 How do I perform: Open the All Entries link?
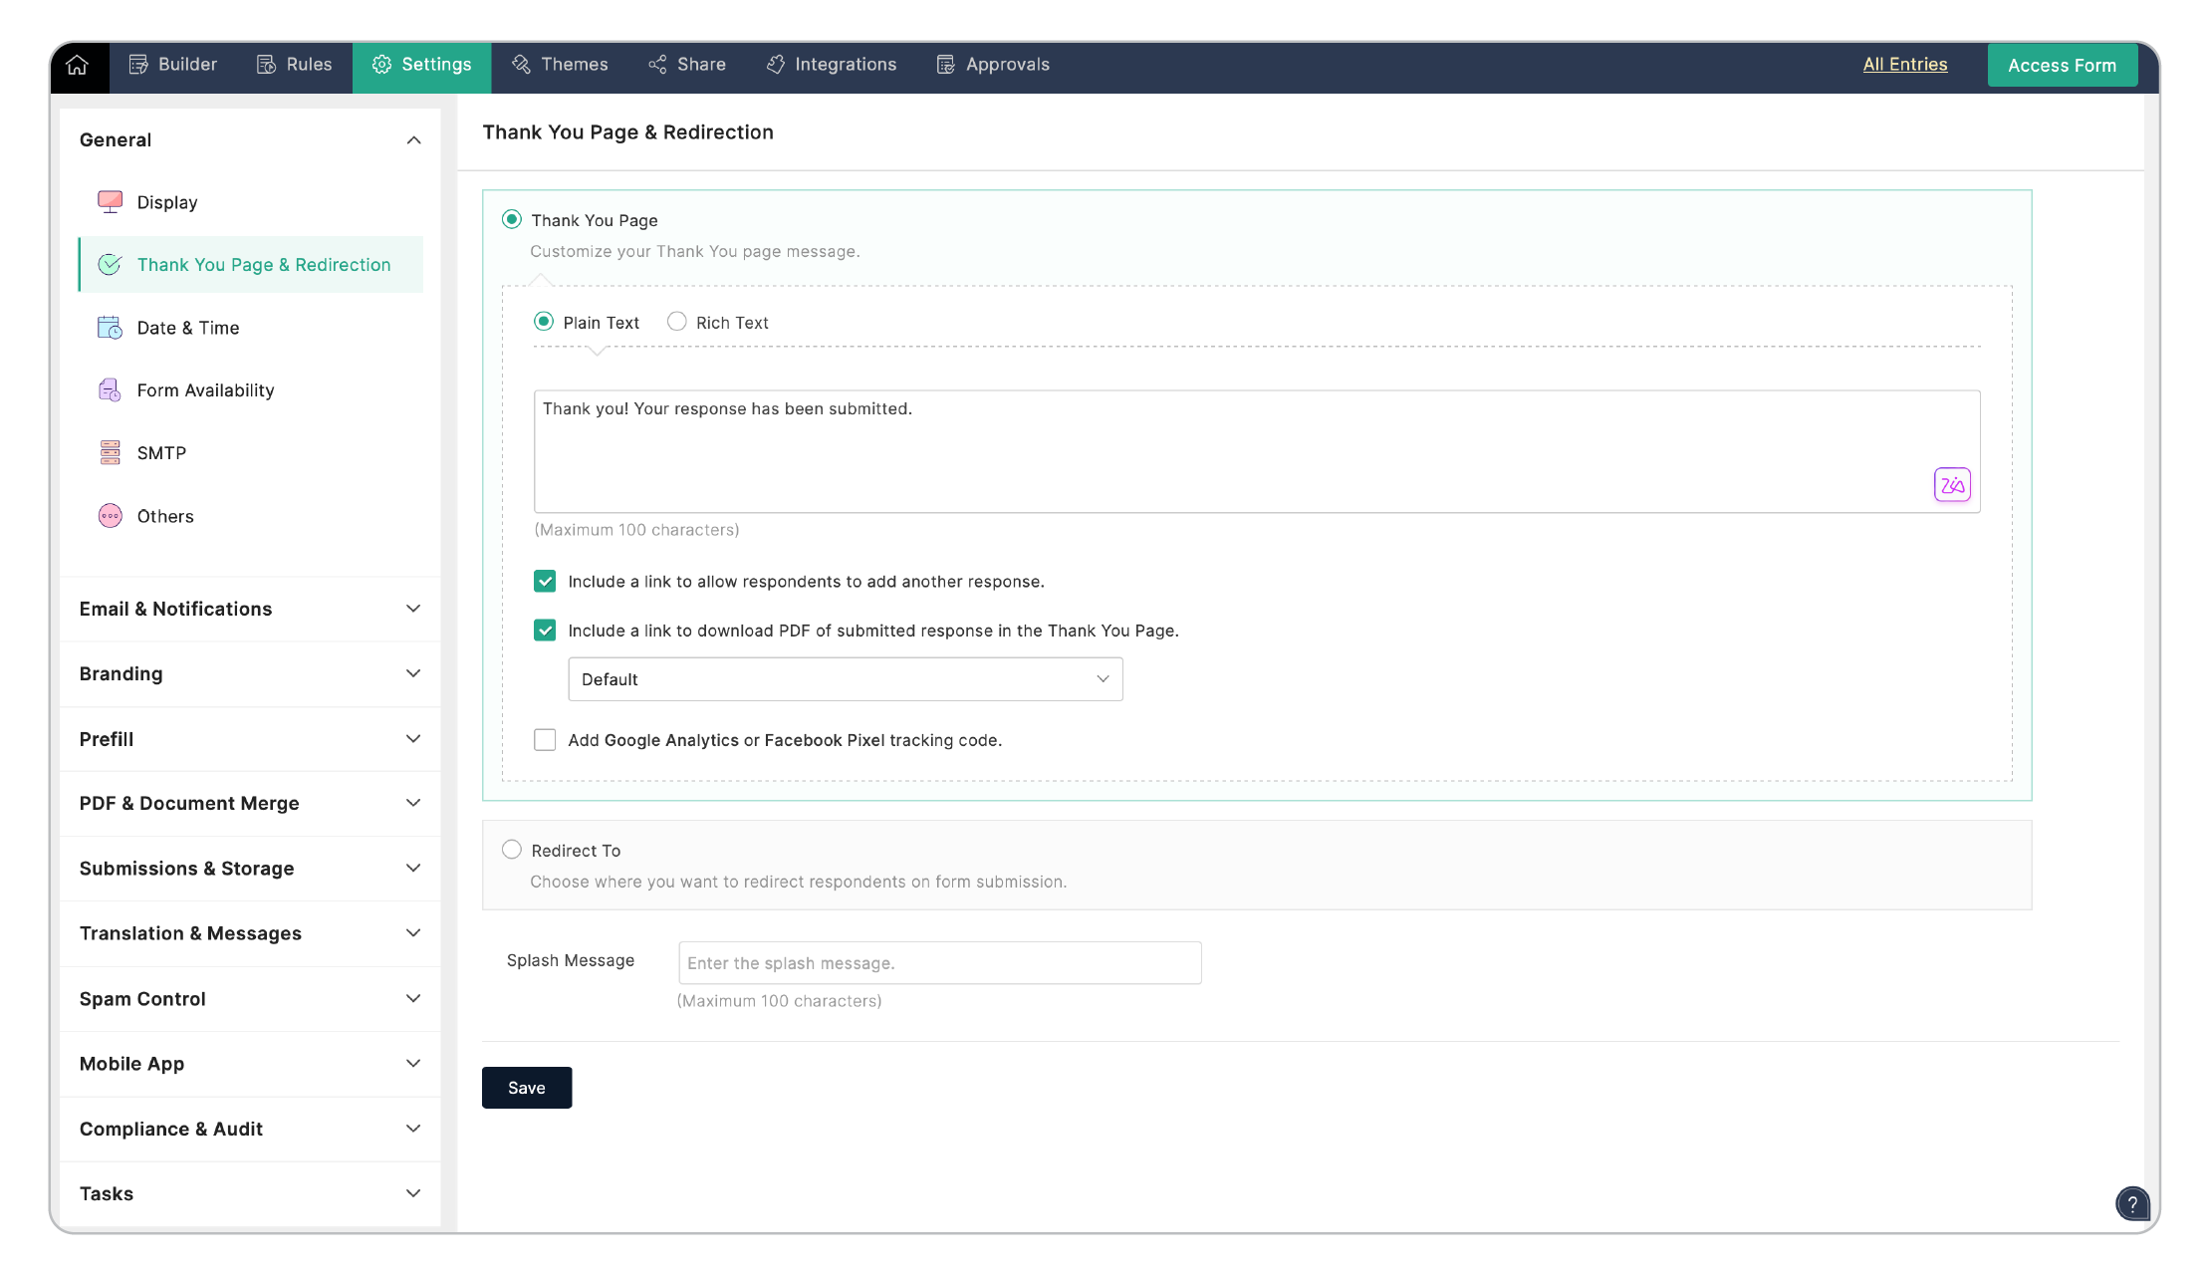[x=1904, y=65]
